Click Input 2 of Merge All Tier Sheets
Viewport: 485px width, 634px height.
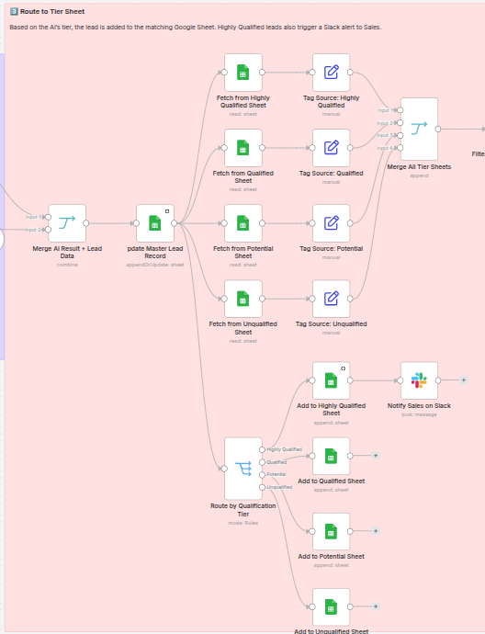(x=400, y=122)
